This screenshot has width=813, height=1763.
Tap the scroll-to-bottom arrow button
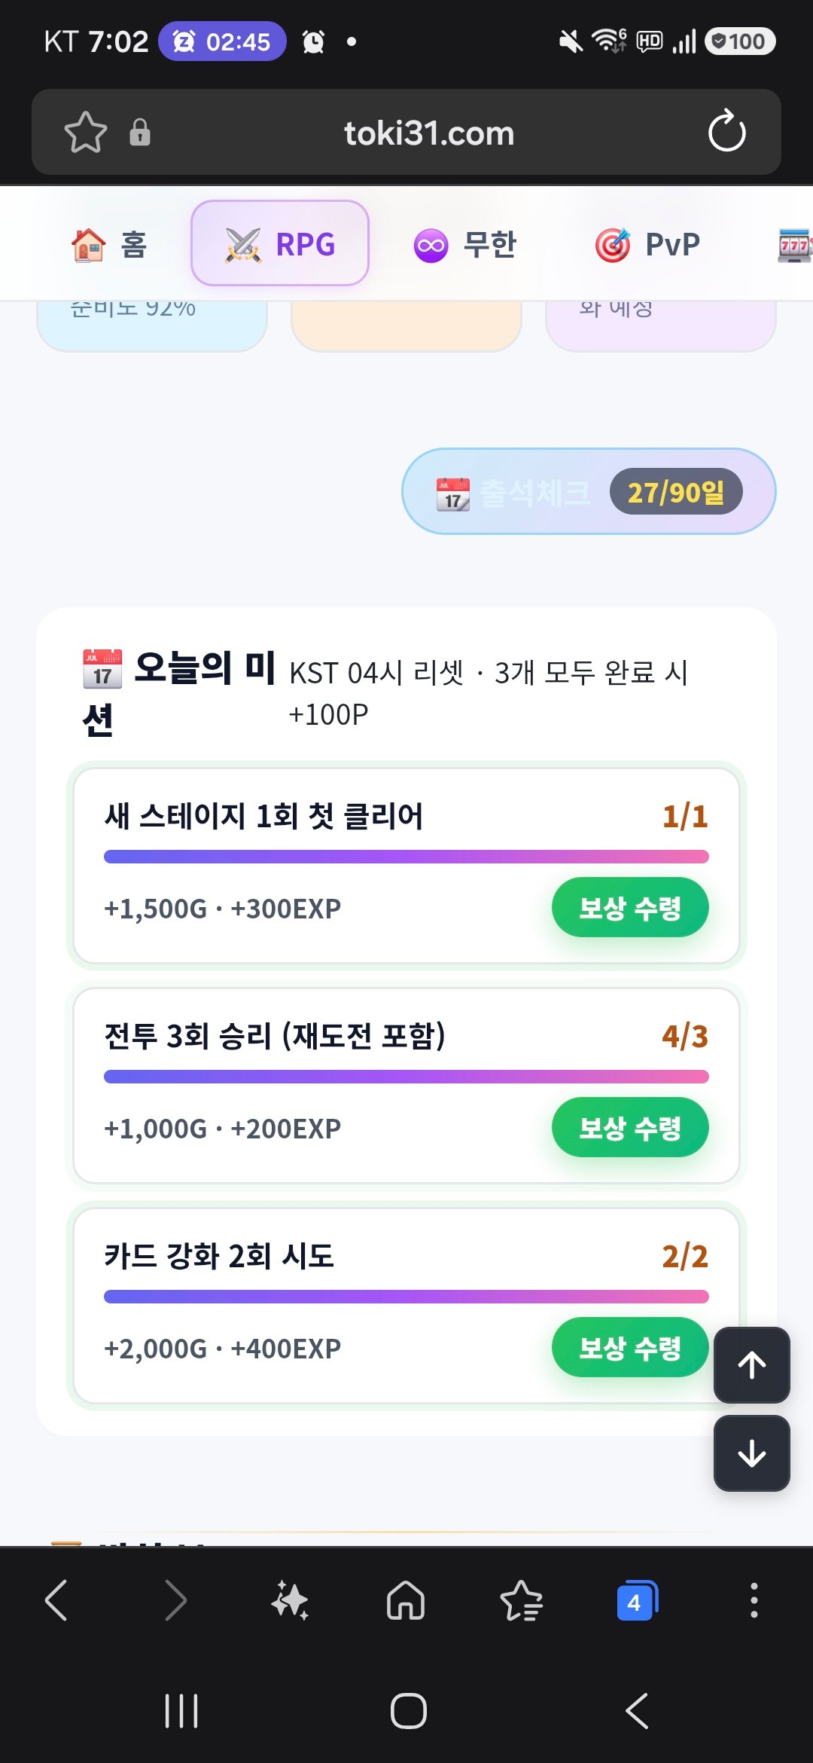coord(751,1453)
